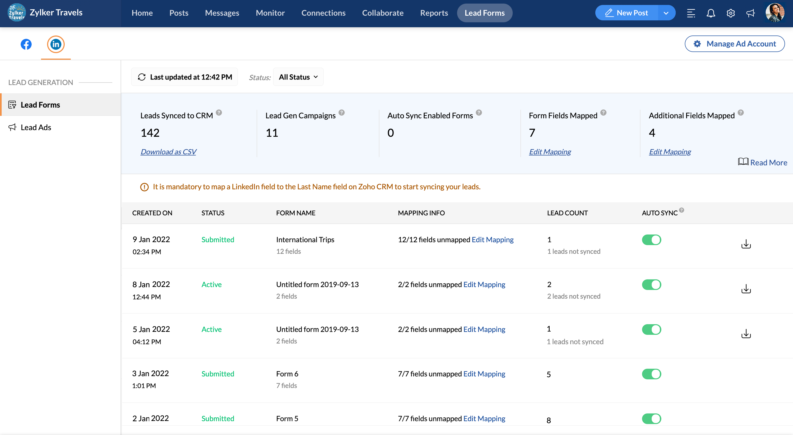Open Lead Ads in the sidebar
This screenshot has height=435, width=793.
(x=36, y=127)
